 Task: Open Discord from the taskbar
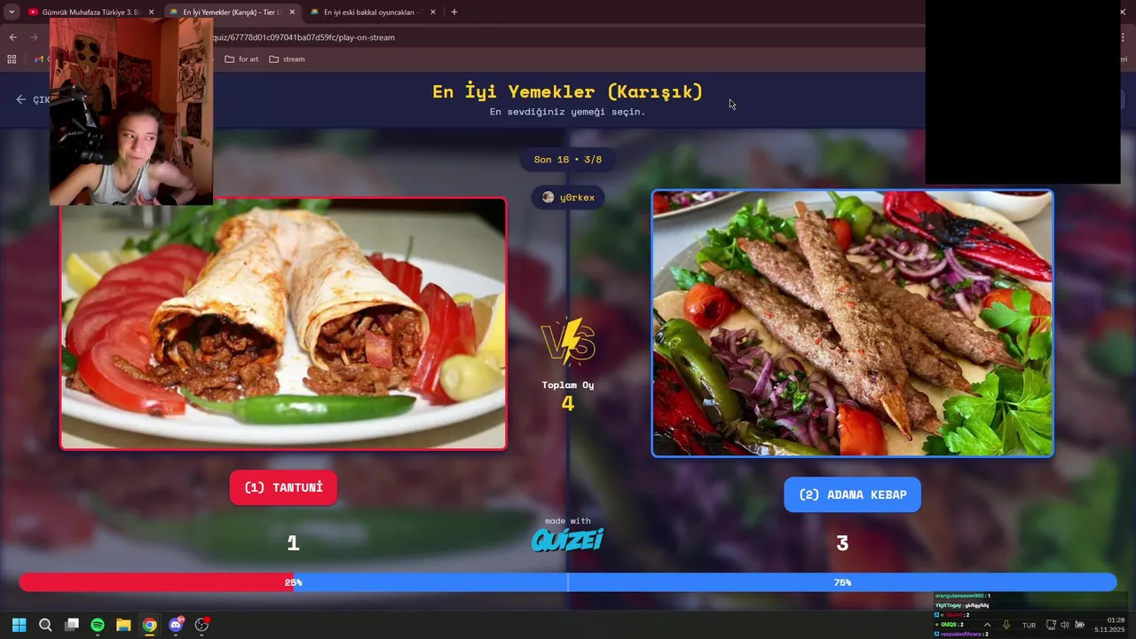(176, 625)
